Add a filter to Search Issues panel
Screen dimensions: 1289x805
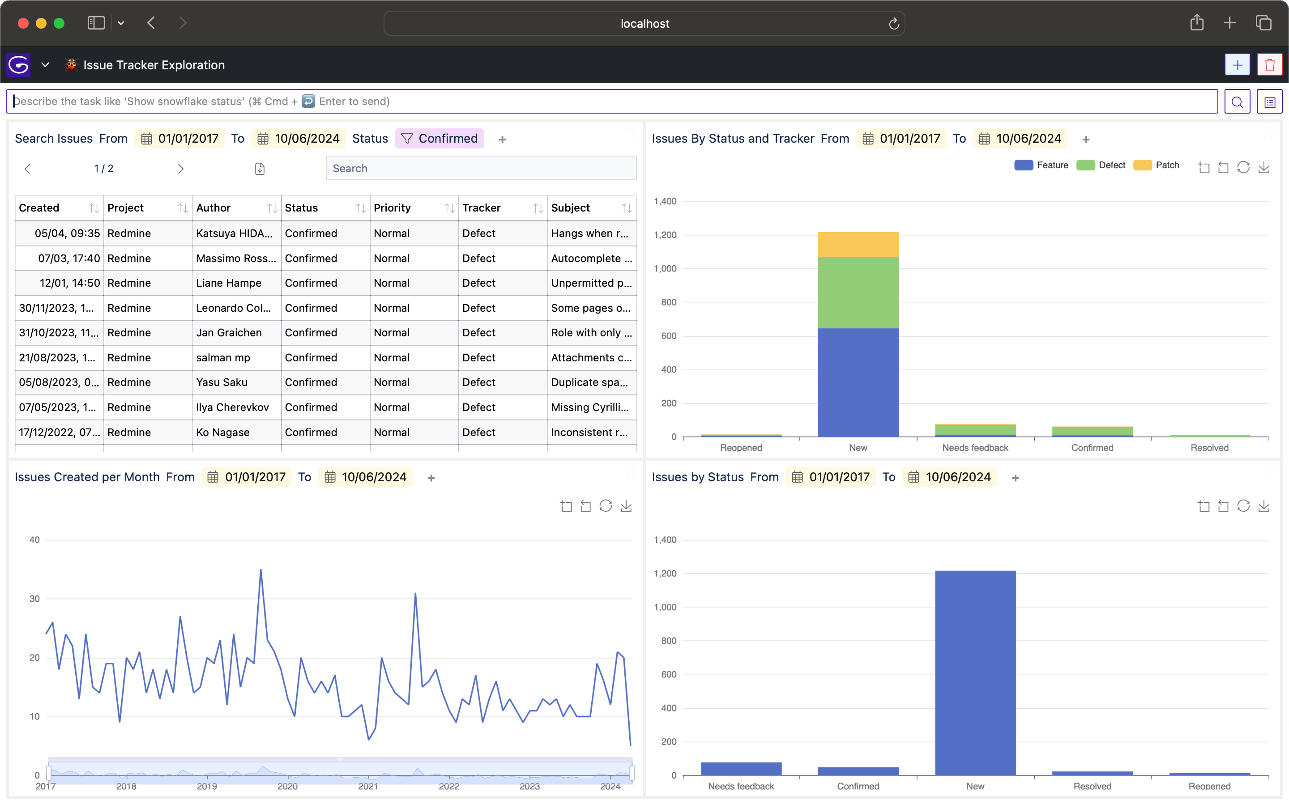(x=502, y=140)
